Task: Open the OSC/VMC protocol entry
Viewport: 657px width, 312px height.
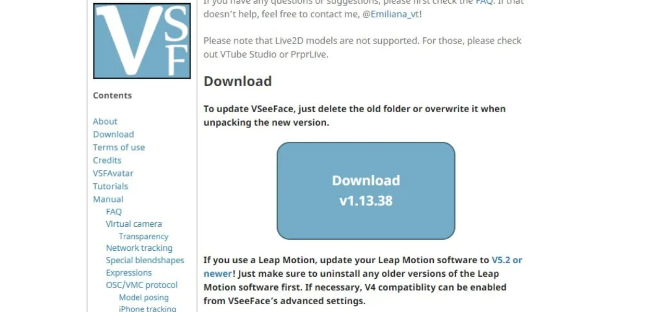Action: click(142, 285)
